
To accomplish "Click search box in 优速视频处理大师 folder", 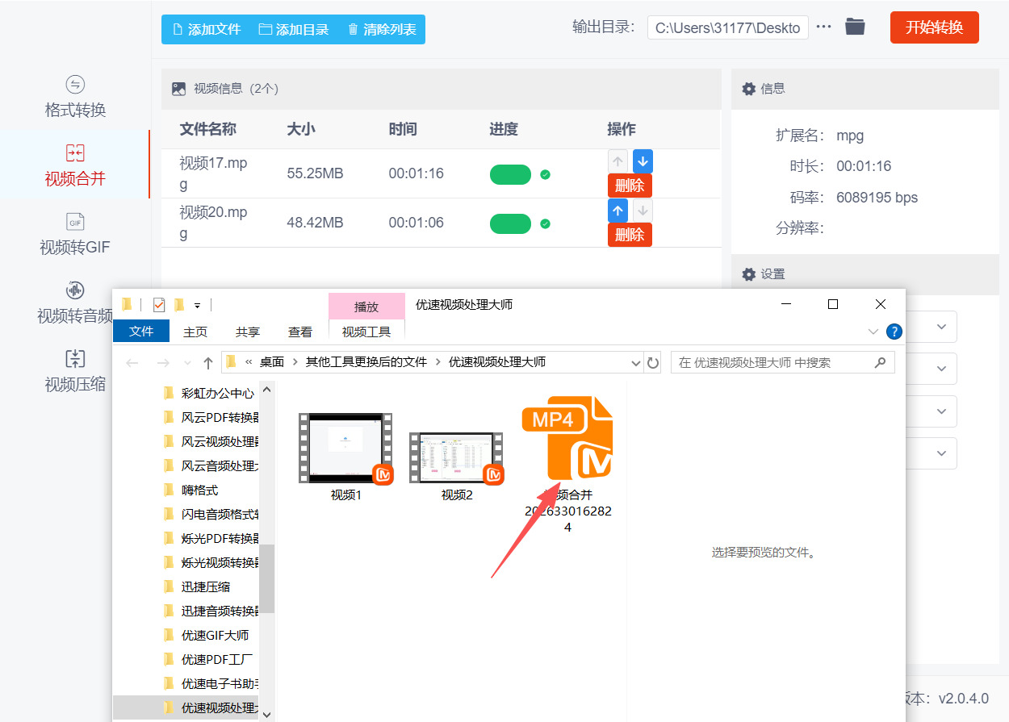I will [x=782, y=363].
